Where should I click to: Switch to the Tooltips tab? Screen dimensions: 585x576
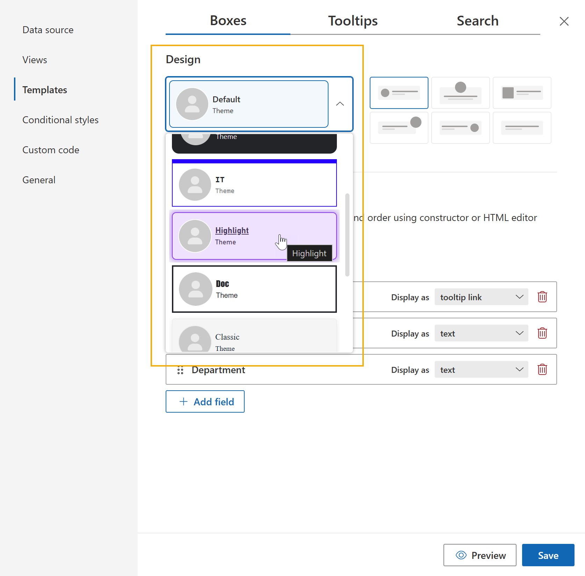pos(352,21)
